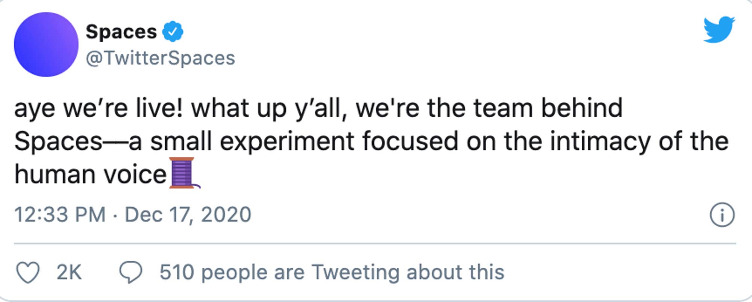752x302 pixels.
Task: Click the "human voice" text
Action: tap(90, 175)
